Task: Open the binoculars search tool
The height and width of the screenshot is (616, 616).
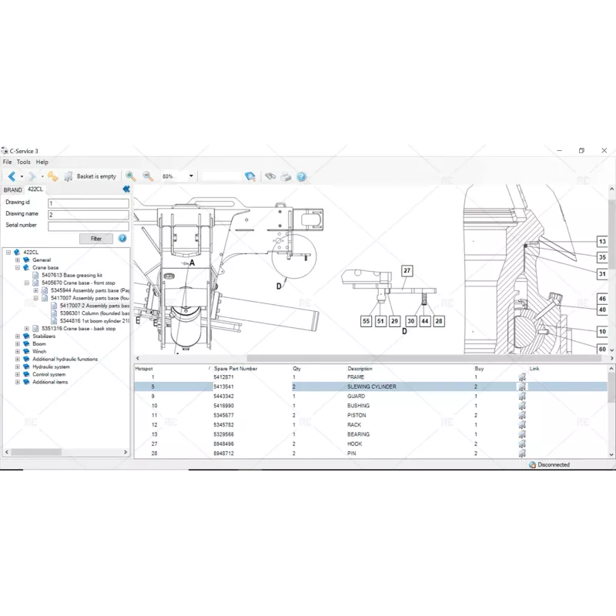Action: point(271,176)
